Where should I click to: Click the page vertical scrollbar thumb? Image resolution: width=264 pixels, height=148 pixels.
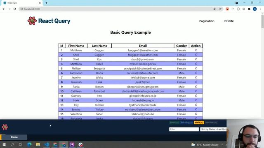click(262, 21)
